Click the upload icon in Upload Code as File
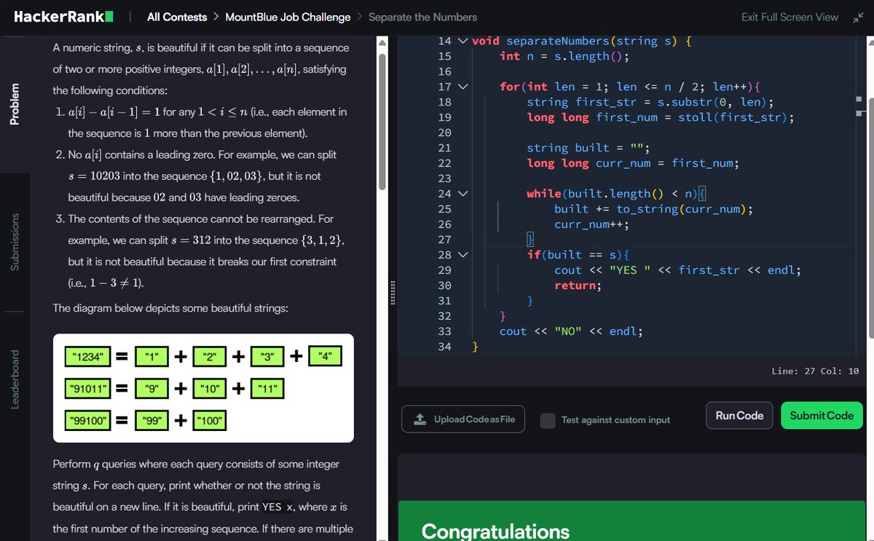 click(x=420, y=419)
